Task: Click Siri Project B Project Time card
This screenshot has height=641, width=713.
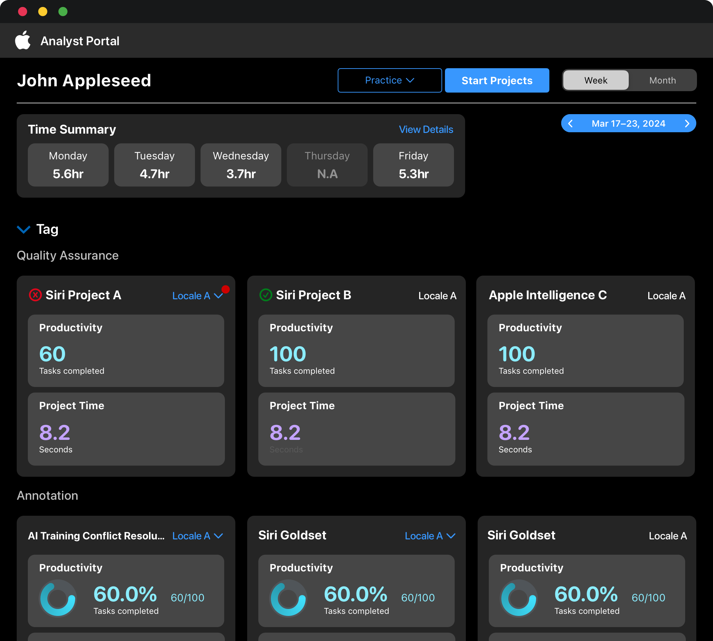Action: click(x=356, y=429)
